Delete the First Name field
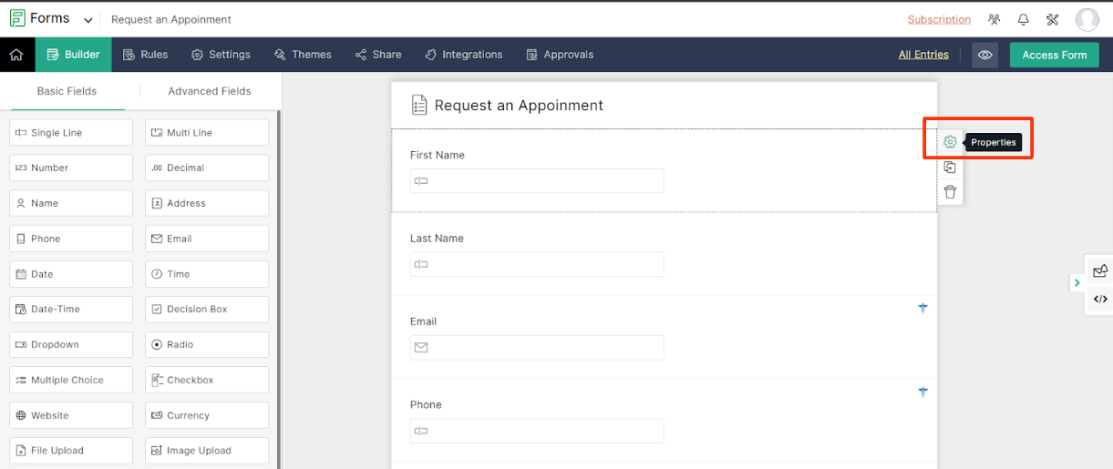The width and height of the screenshot is (1113, 469). 950,191
